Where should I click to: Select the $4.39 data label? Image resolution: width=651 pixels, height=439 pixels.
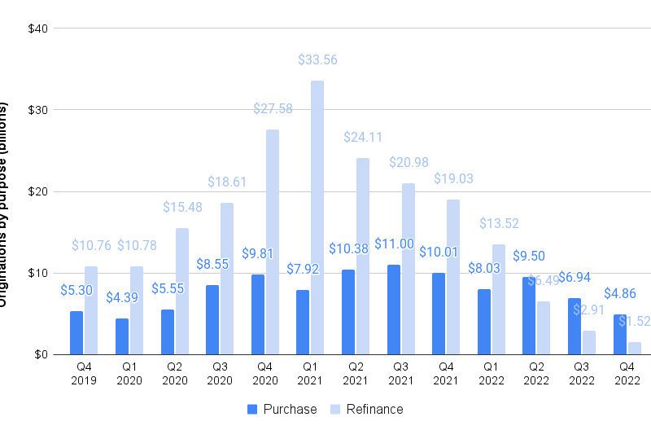(123, 297)
